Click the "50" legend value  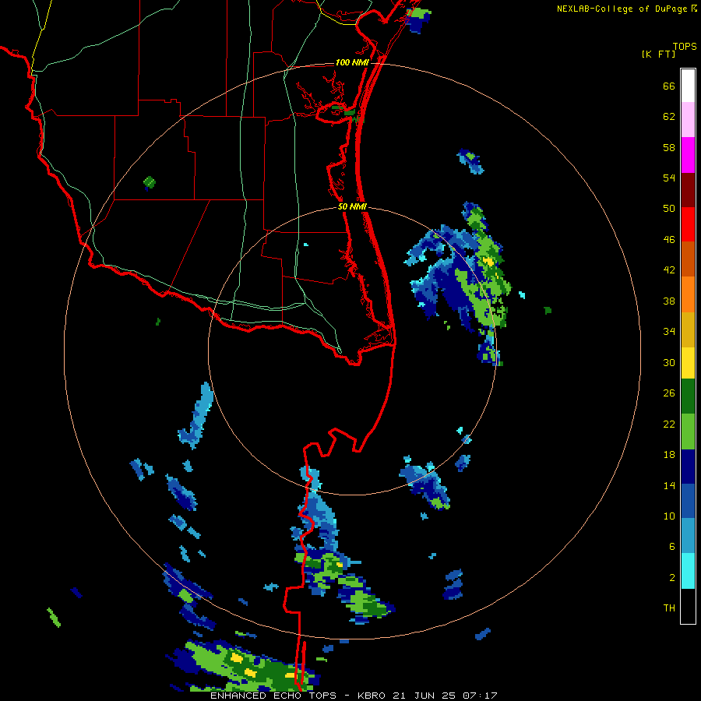669,208
